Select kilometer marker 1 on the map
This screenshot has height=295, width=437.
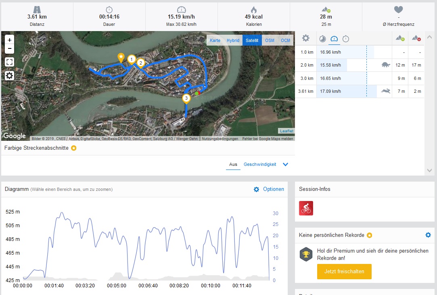pos(132,60)
